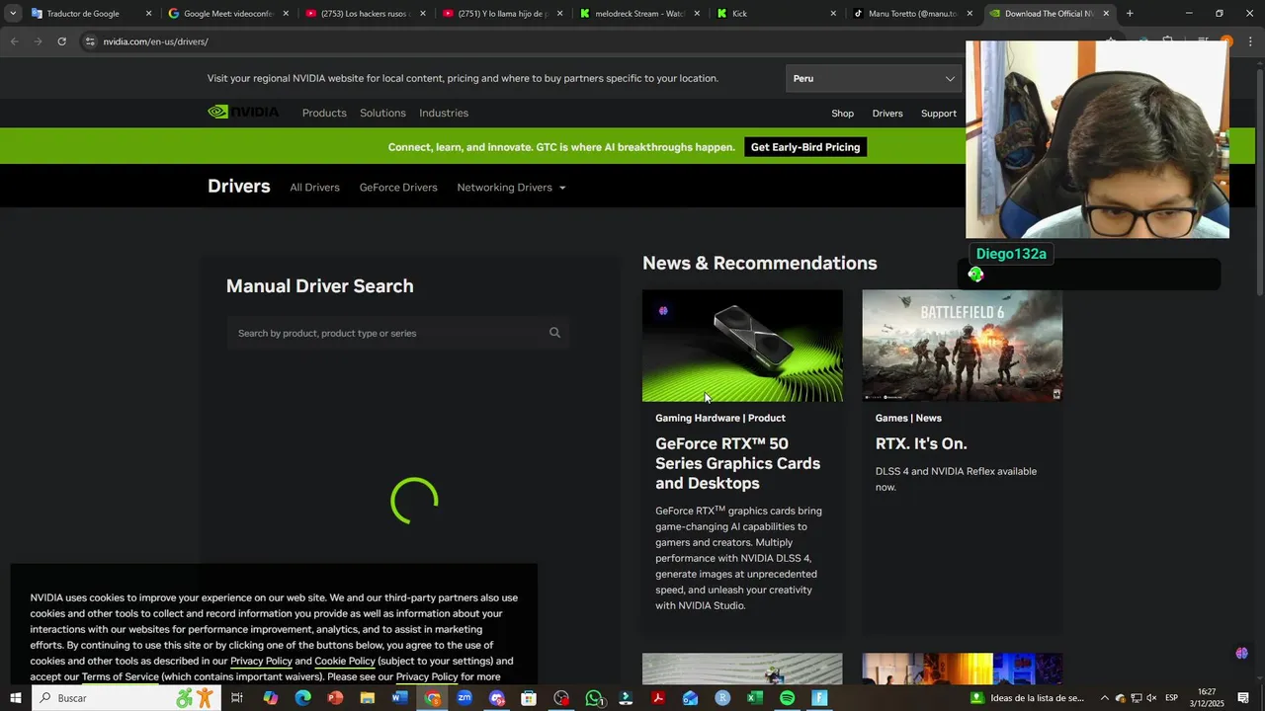Open the Copilot icon on the taskbar
1265x711 pixels.
[271, 698]
